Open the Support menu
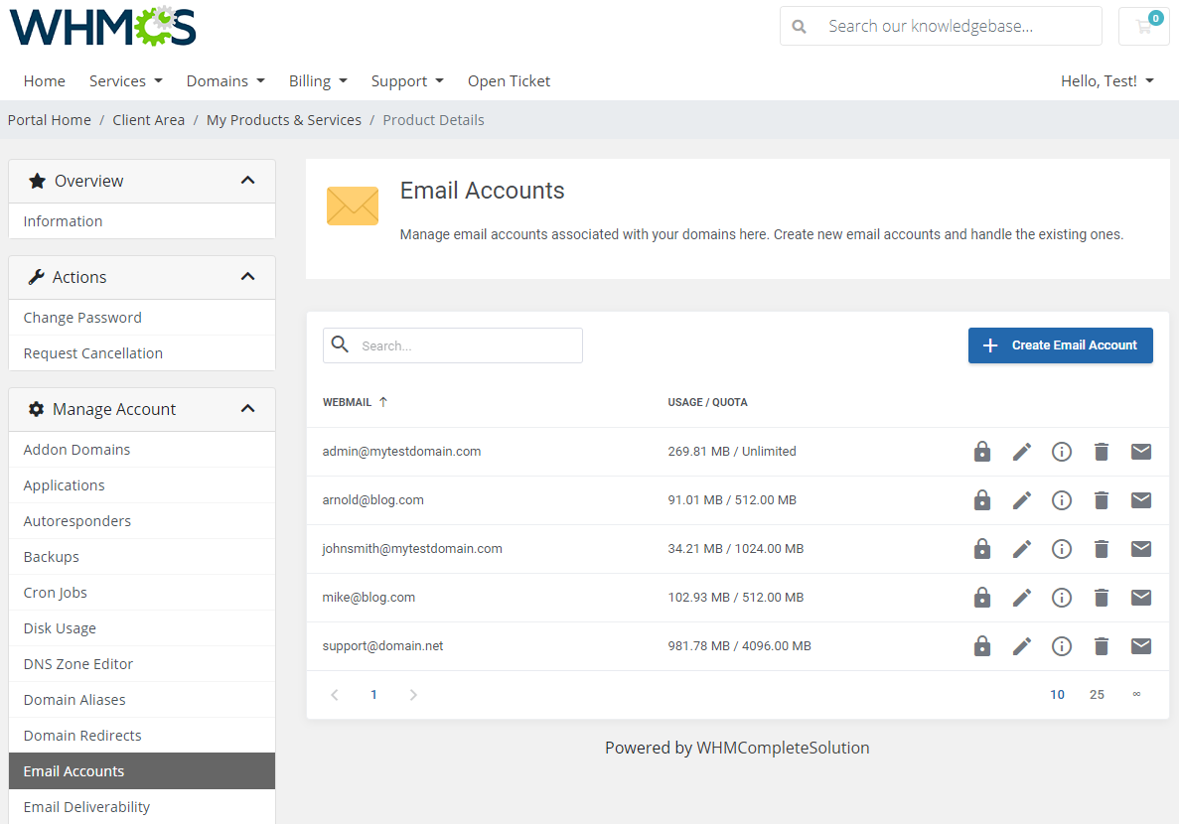 [x=406, y=80]
